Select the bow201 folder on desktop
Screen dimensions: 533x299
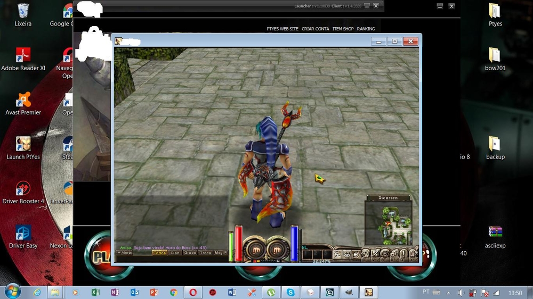coord(495,60)
